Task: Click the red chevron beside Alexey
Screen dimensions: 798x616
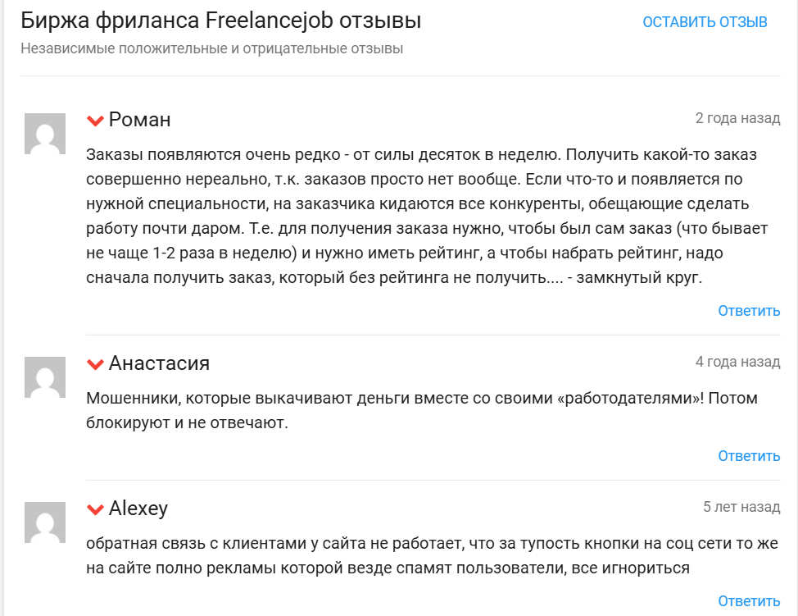Action: tap(95, 509)
